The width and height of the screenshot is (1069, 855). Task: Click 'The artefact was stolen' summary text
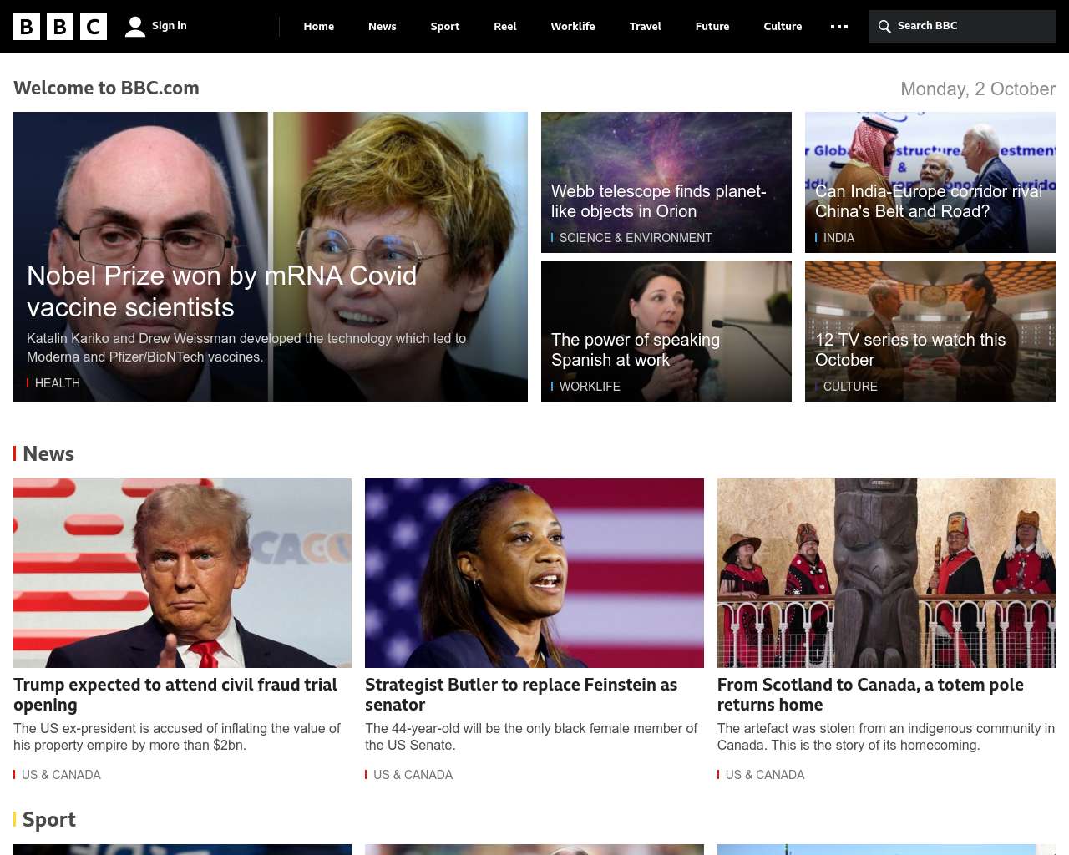pos(886,736)
